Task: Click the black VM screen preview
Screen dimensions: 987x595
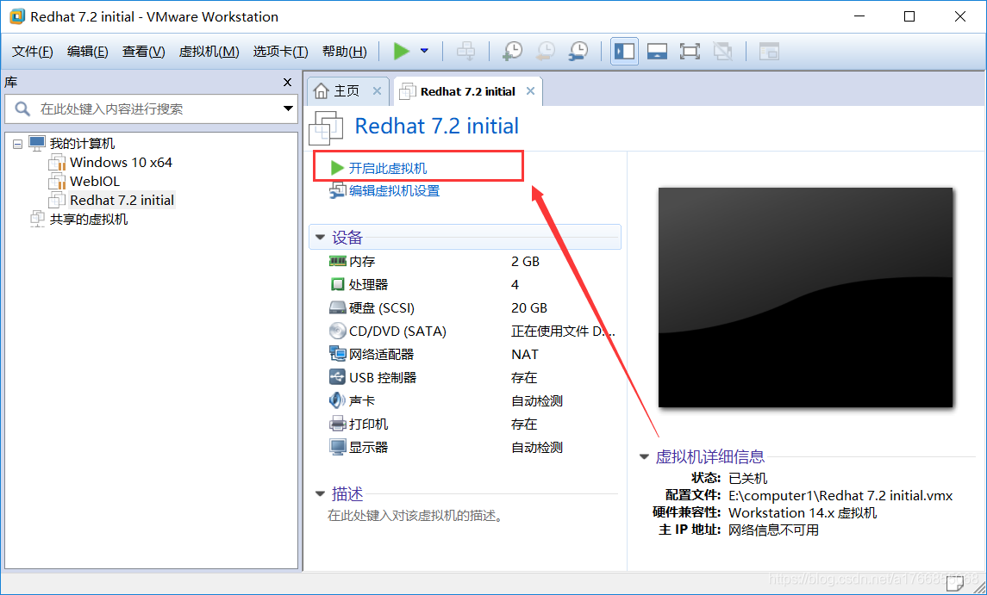Action: tap(805, 298)
